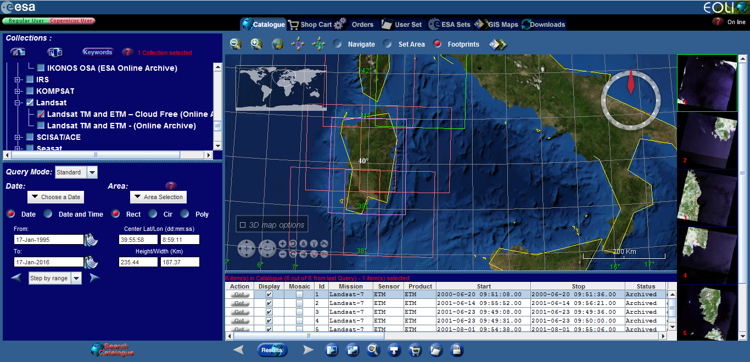Click the zoom out globe icon
Image resolution: width=750 pixels, height=362 pixels.
(236, 44)
